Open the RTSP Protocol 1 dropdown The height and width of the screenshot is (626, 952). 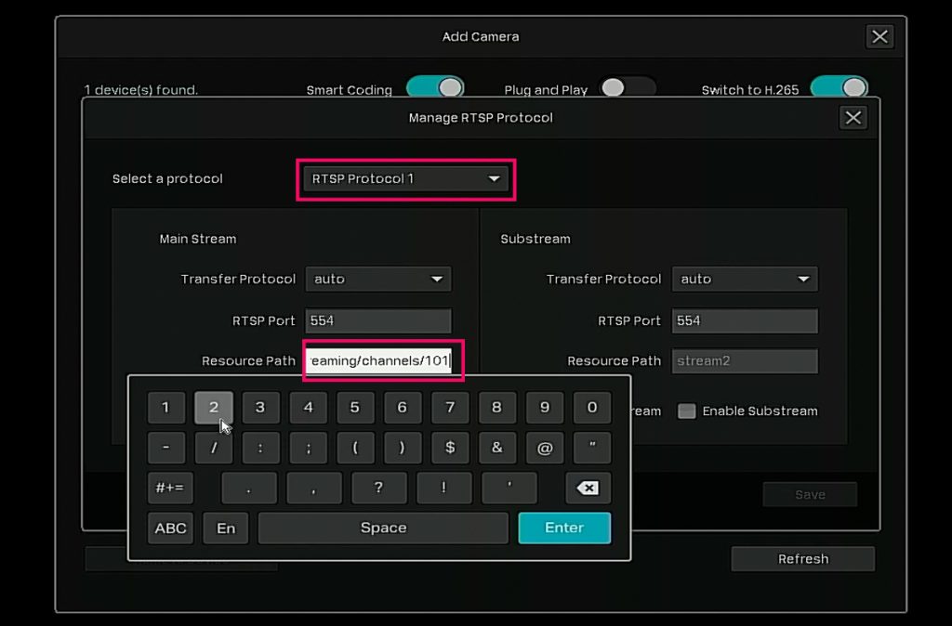click(x=405, y=179)
